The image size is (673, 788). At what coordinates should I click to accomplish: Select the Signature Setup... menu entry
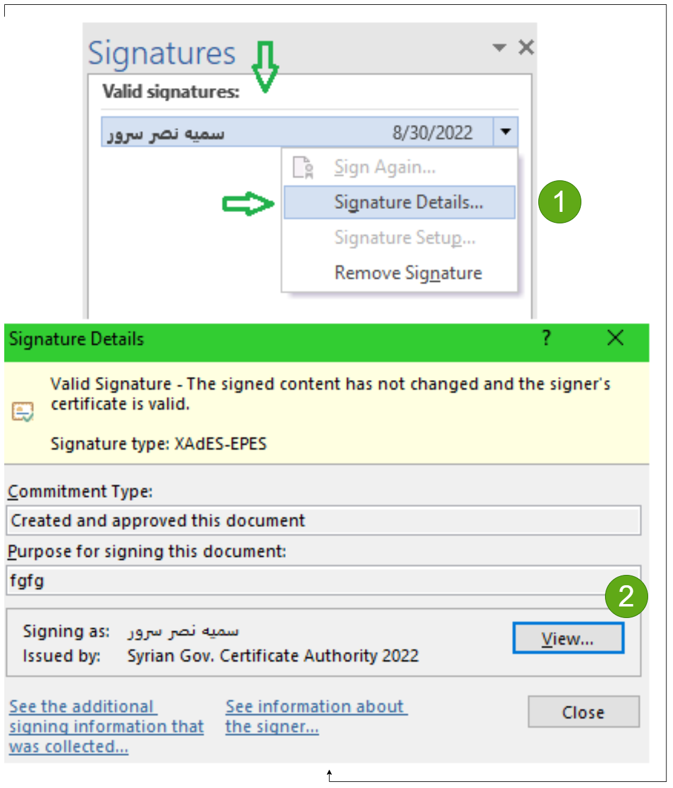tap(405, 237)
